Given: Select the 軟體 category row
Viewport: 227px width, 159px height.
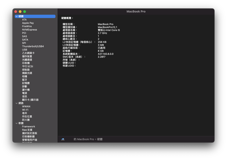Looking at the screenshot, I should 35,123.
